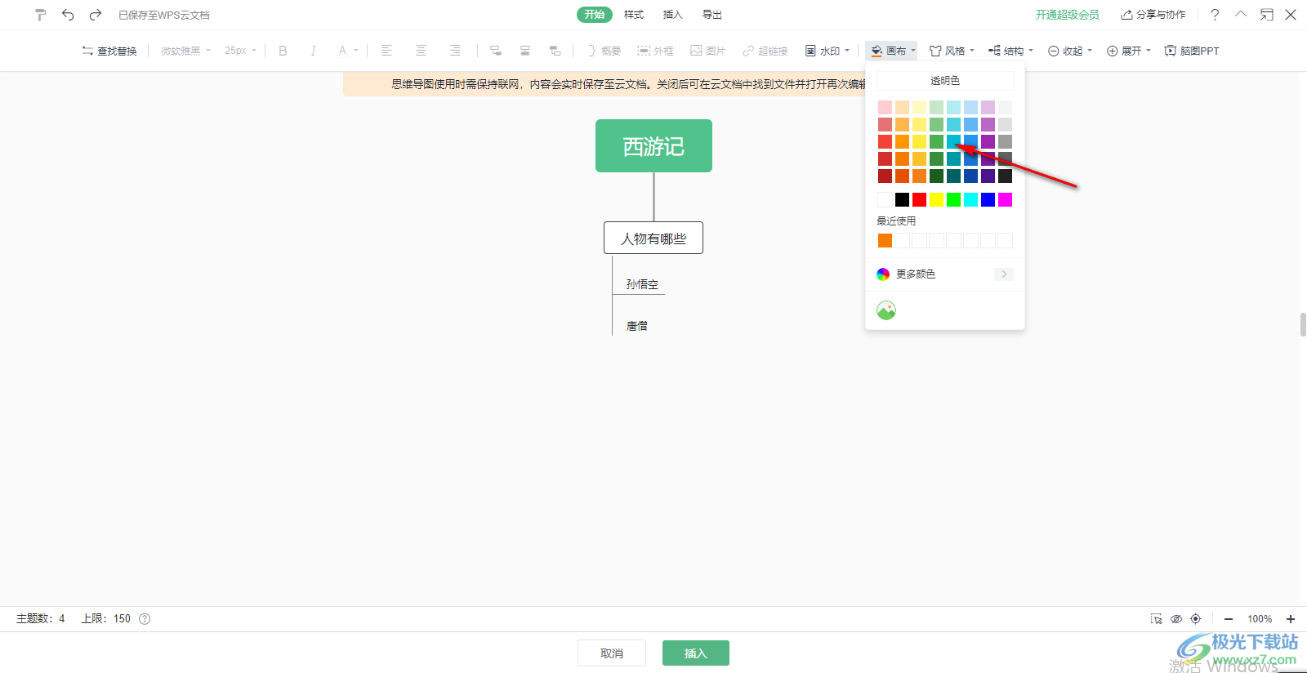Choose transparent color (透明色)

945,81
